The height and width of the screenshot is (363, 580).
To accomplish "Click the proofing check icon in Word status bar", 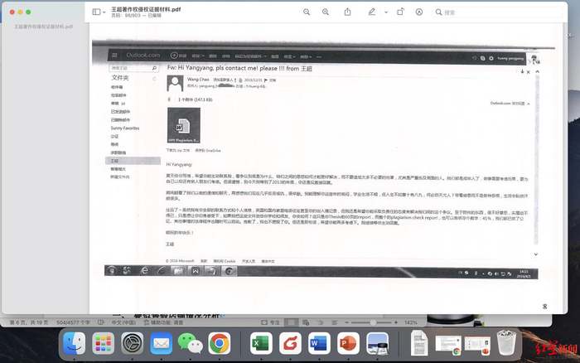I will [101, 322].
